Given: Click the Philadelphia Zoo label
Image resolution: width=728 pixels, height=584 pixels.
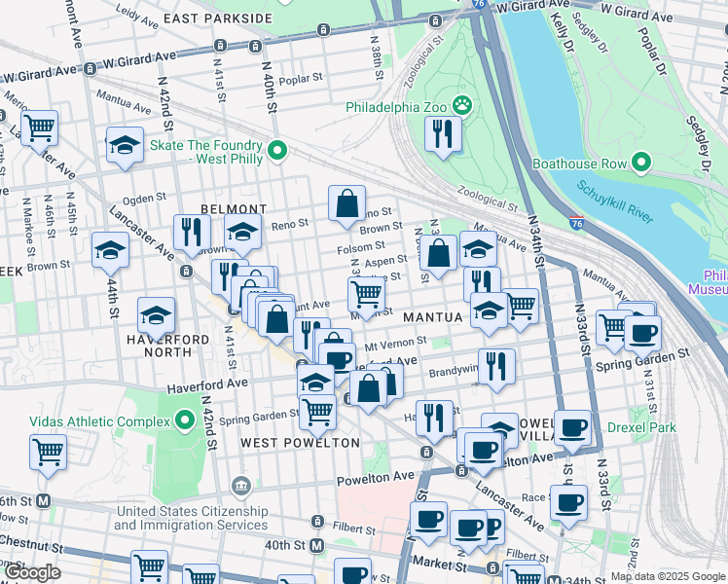Looking at the screenshot, I should (396, 107).
